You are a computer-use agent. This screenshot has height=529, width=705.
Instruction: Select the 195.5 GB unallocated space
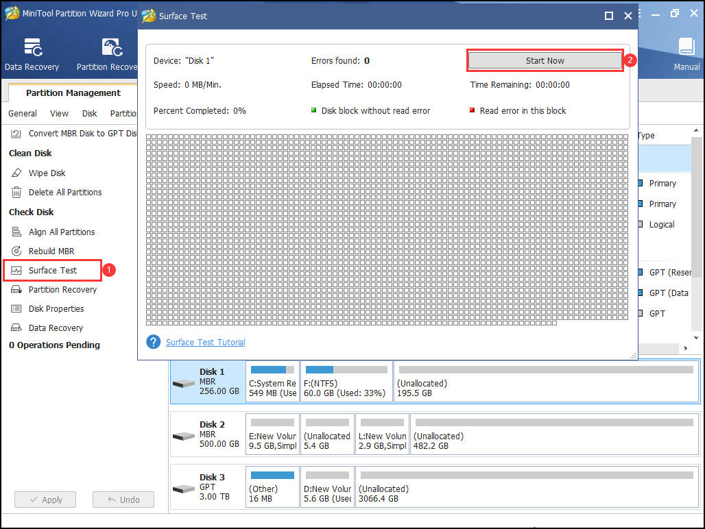click(x=546, y=382)
